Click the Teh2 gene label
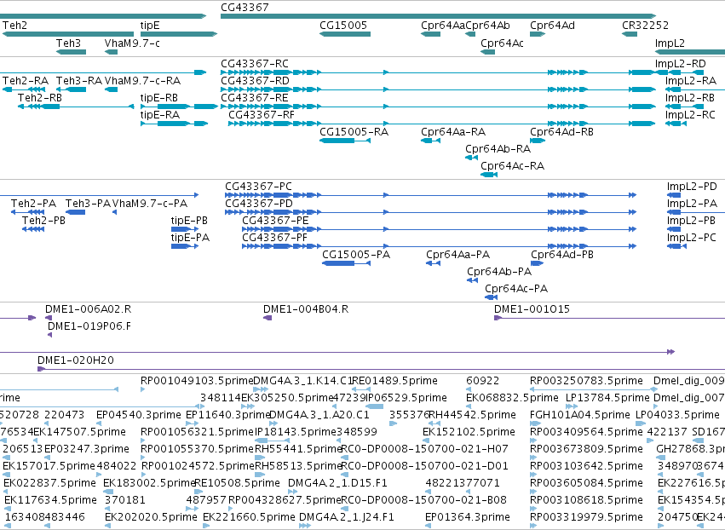 (x=14, y=25)
